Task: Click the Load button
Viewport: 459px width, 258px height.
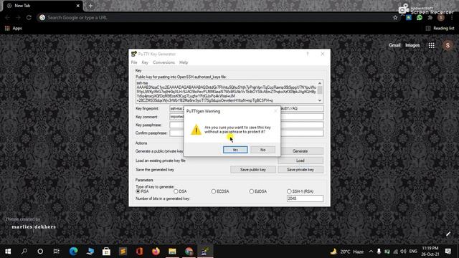Action: click(x=301, y=161)
